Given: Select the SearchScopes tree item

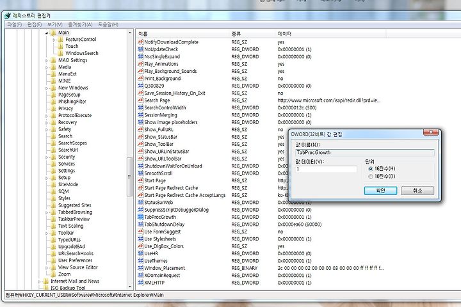Looking at the screenshot, I should tap(72, 143).
